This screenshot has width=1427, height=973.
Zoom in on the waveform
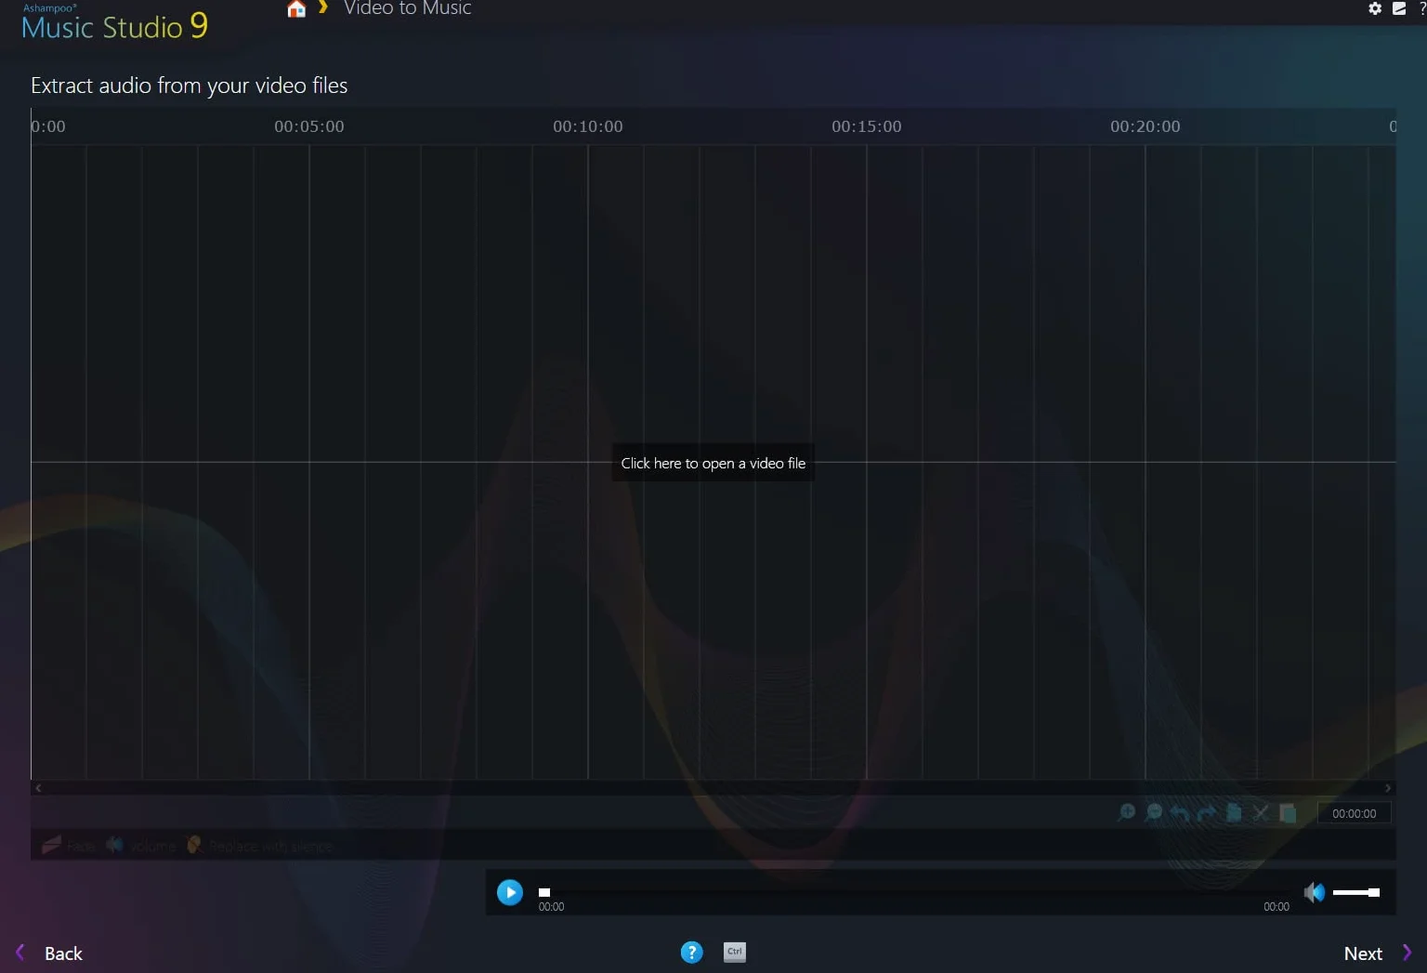coord(1127,812)
